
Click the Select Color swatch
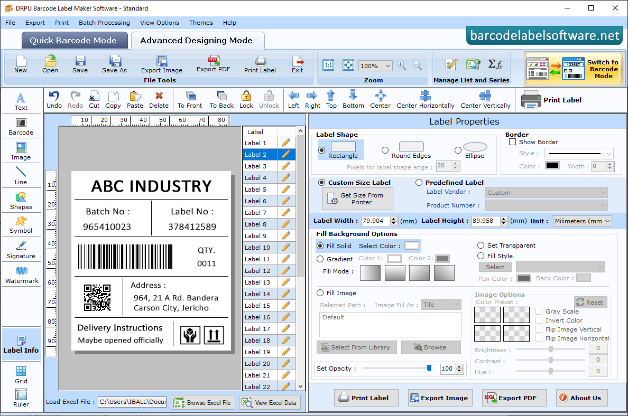click(x=412, y=245)
